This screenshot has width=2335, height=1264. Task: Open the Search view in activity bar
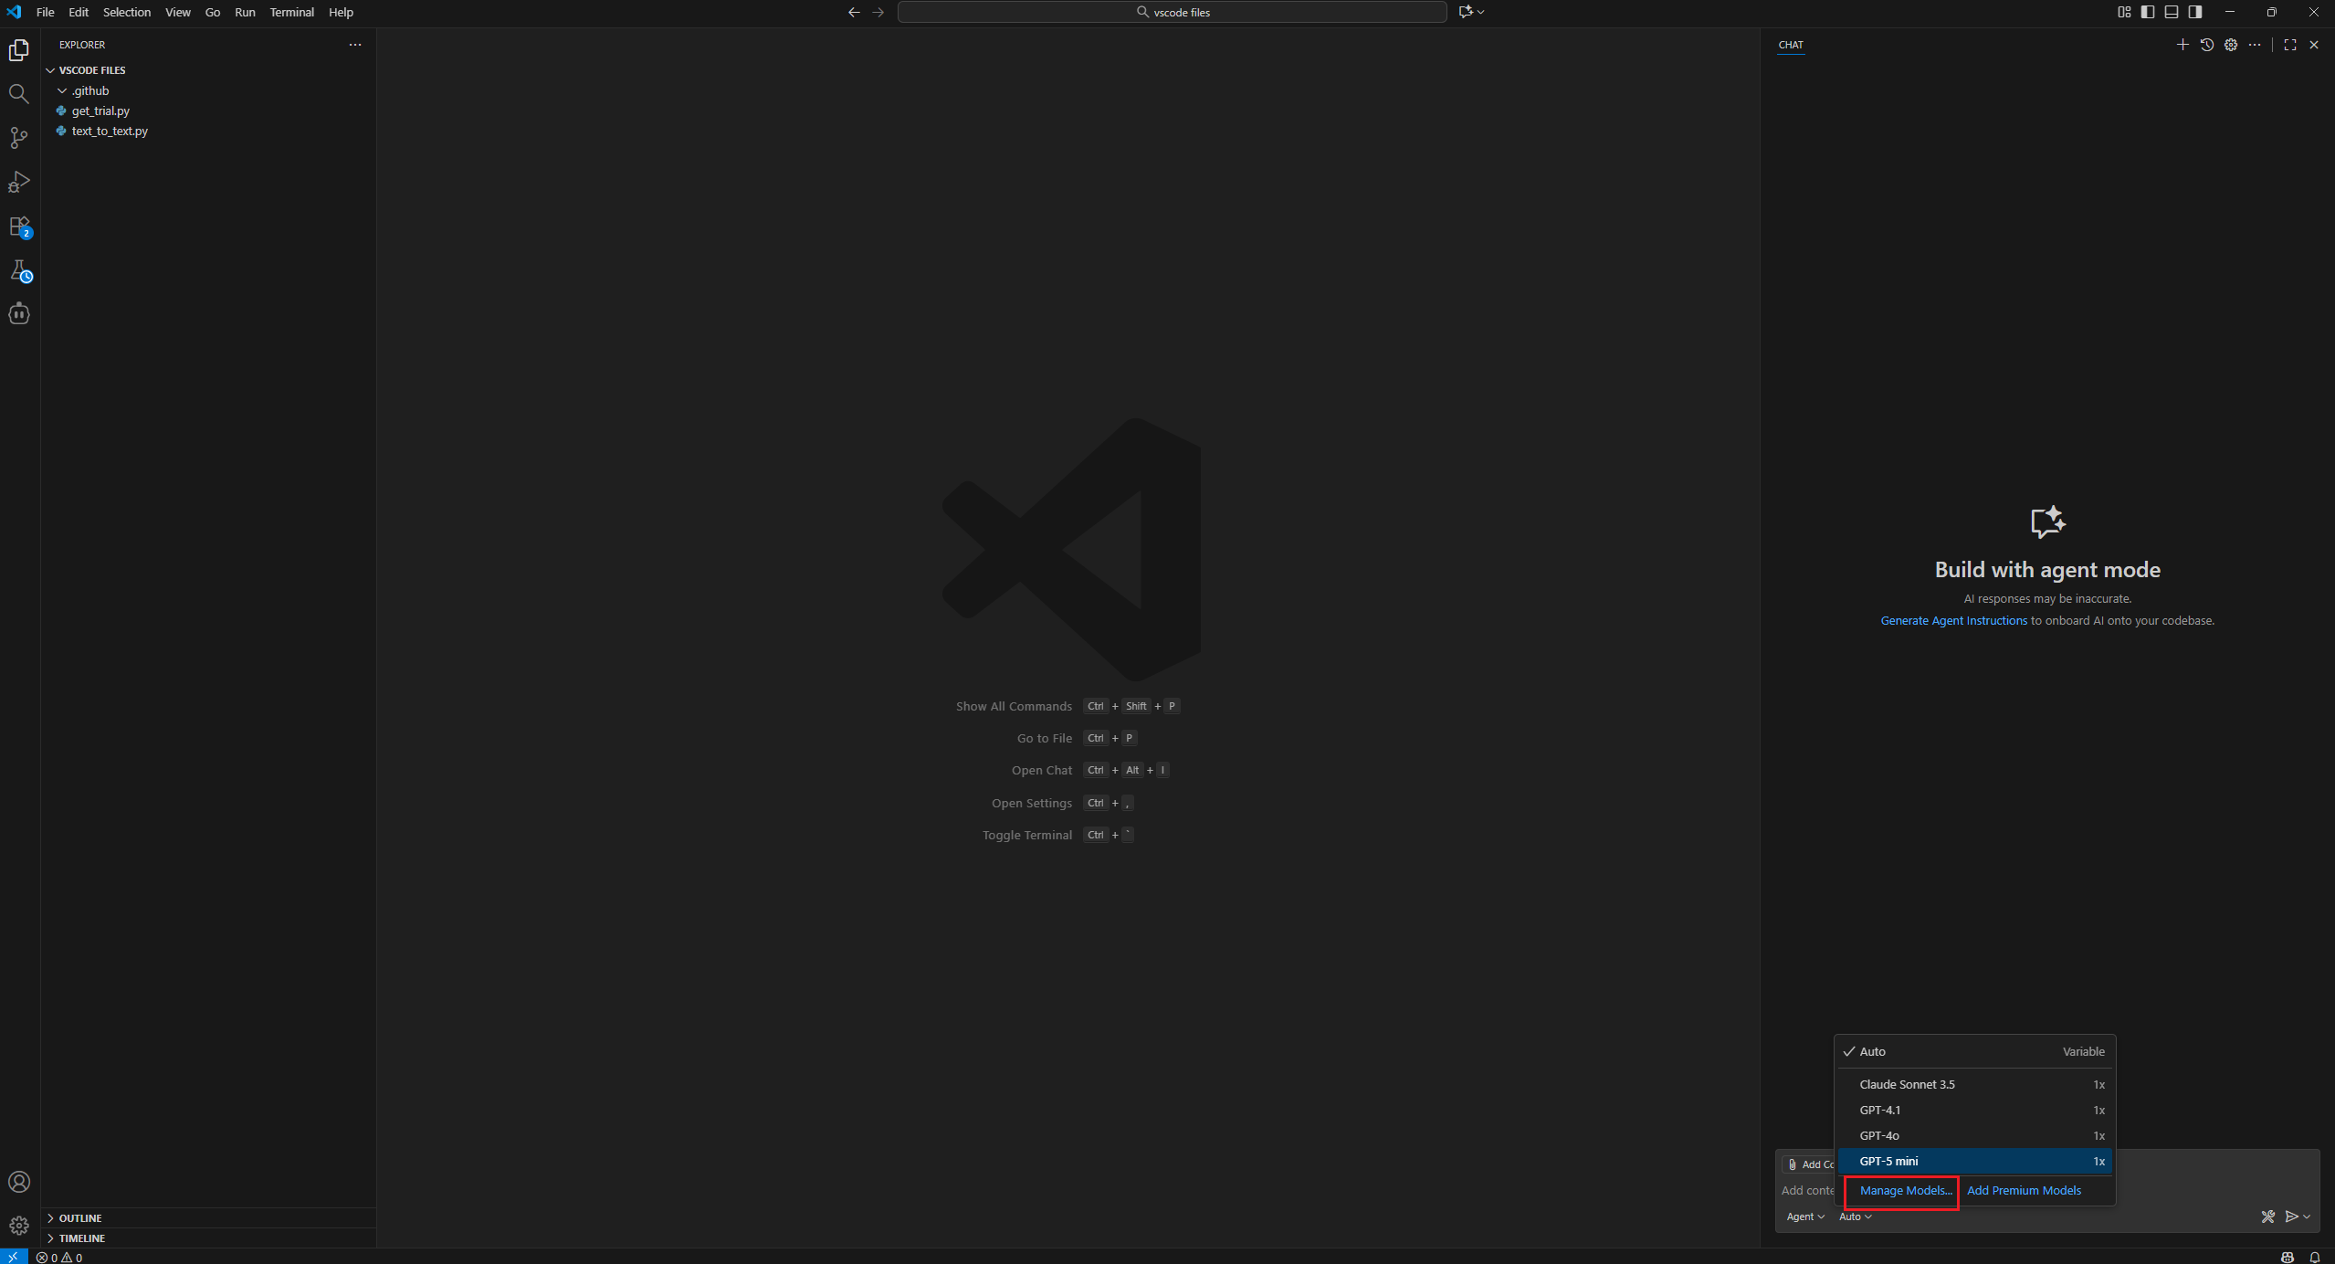[19, 94]
